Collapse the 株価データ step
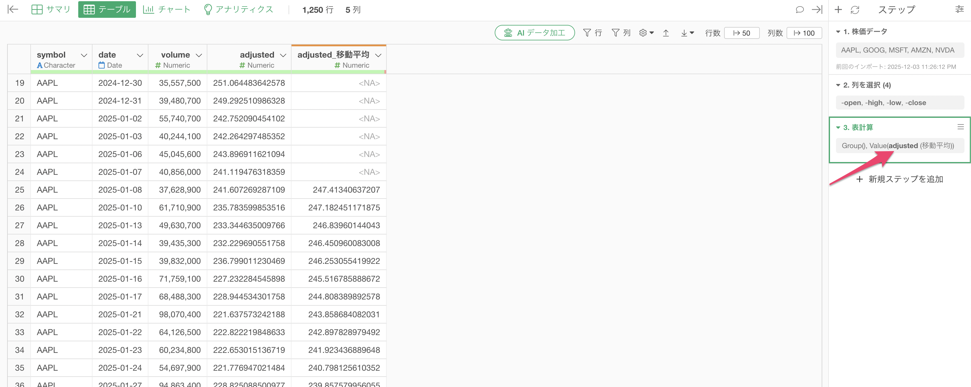This screenshot has width=971, height=387. [x=838, y=31]
